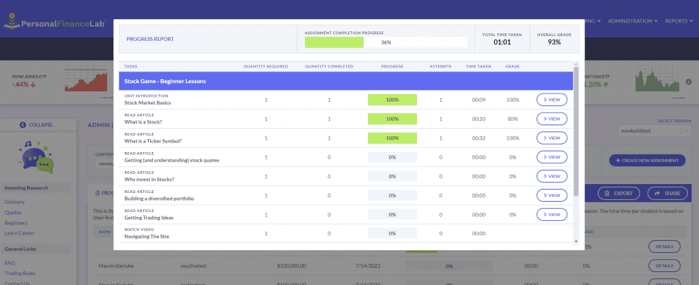
Task: Click the General Links section heading
Action: pos(35,249)
